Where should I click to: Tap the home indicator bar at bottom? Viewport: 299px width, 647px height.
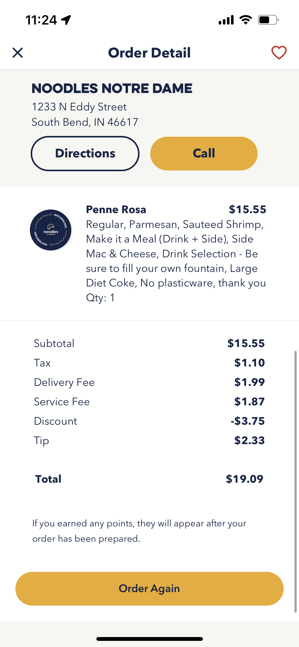pyautogui.click(x=149, y=639)
